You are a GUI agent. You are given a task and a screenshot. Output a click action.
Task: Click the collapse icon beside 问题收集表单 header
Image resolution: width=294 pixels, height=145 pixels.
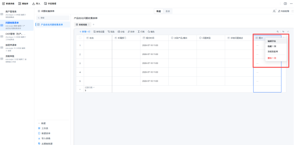tap(39, 11)
